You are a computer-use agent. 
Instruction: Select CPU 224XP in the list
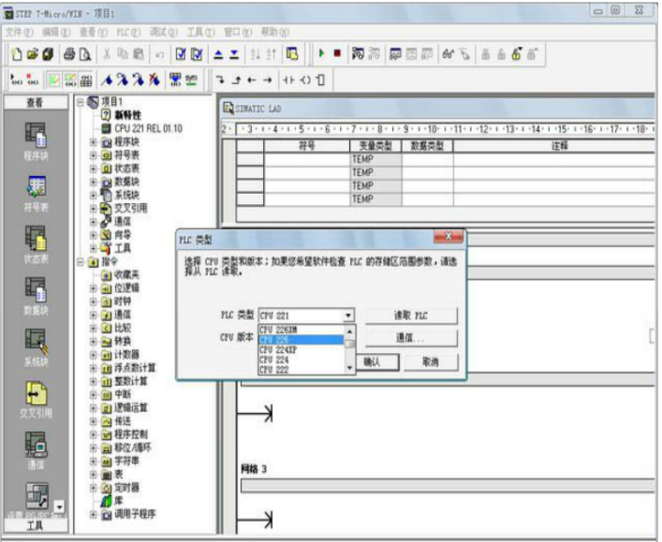coord(301,350)
